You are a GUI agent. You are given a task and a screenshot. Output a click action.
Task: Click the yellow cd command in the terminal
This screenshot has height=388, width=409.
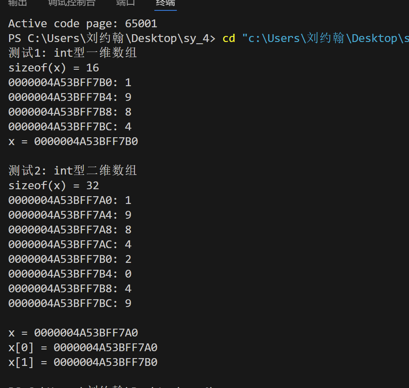click(229, 39)
